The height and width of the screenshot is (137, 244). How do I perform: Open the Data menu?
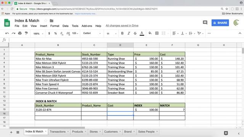pos(65,26)
